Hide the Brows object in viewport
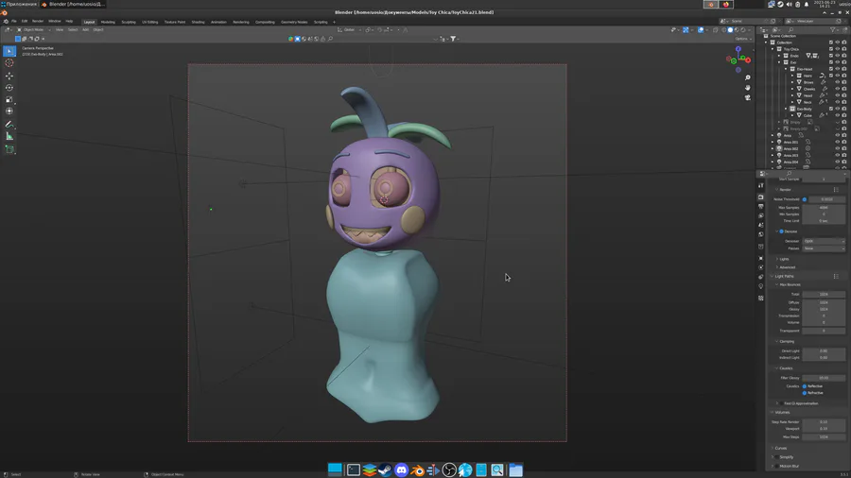The height and width of the screenshot is (478, 851). tap(838, 82)
